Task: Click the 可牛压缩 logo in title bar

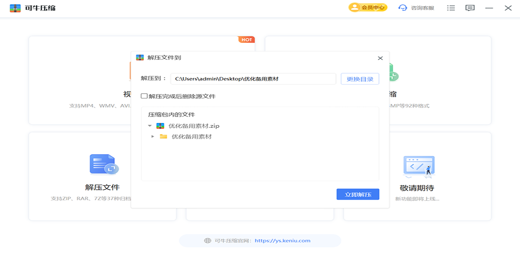Action: click(15, 8)
